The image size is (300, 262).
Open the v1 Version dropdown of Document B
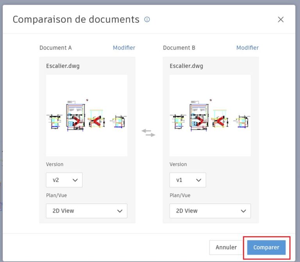click(x=187, y=180)
